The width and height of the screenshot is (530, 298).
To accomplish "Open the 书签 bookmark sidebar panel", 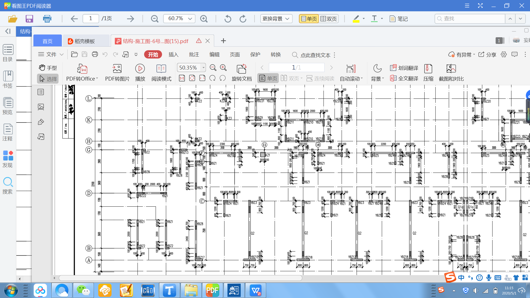I will [x=8, y=79].
